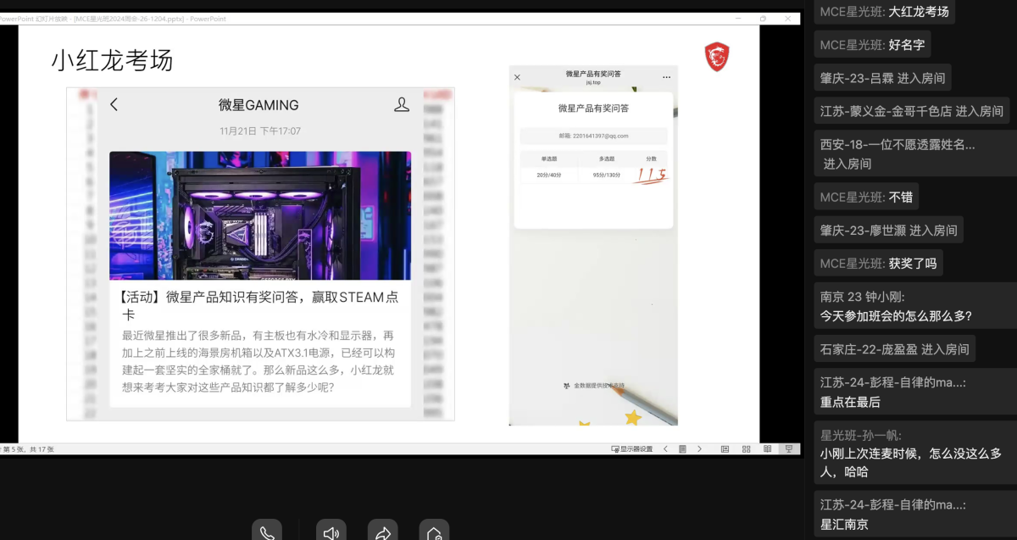The image size is (1017, 540).
Task: Go to previous slide arrow in status bar
Action: (x=665, y=449)
